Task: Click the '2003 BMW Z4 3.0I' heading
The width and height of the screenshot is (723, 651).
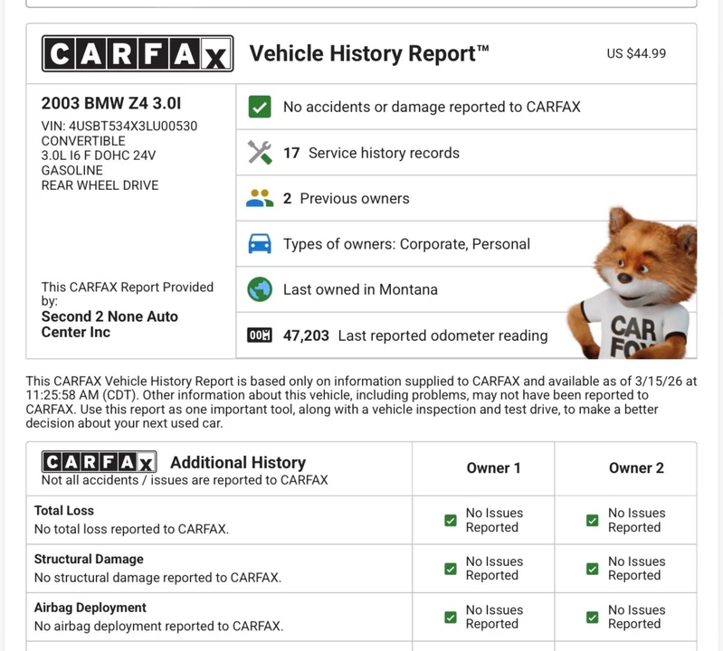Action: point(111,103)
